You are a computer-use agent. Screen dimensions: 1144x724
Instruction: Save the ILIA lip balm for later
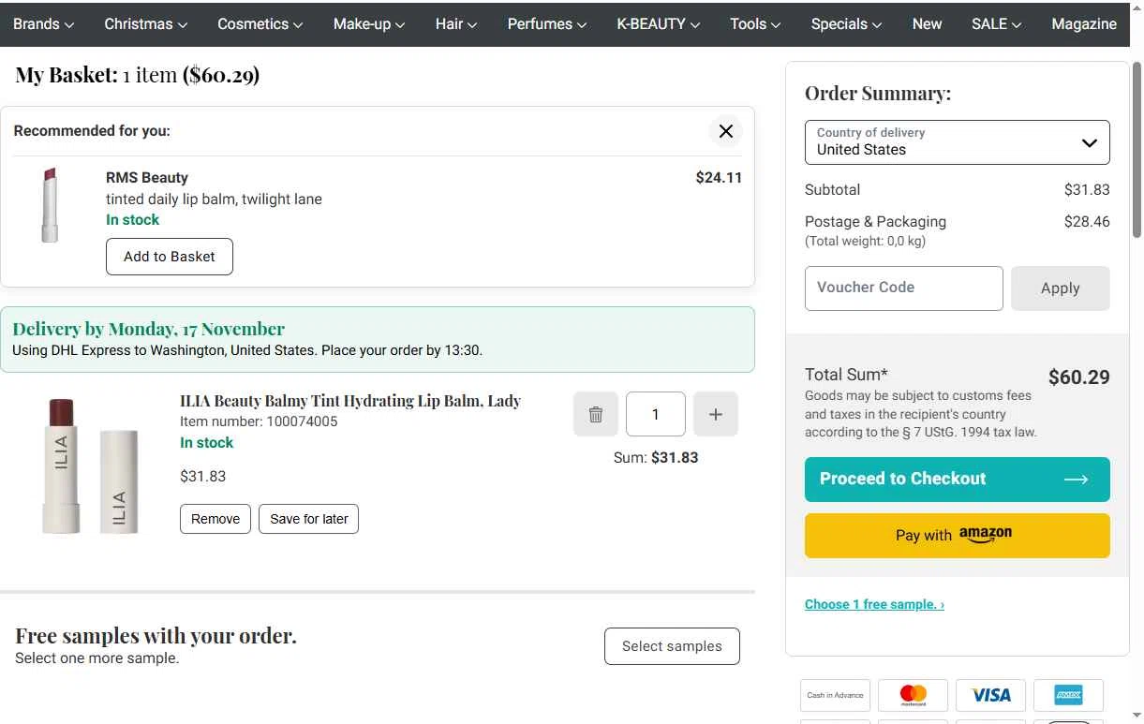click(x=309, y=519)
